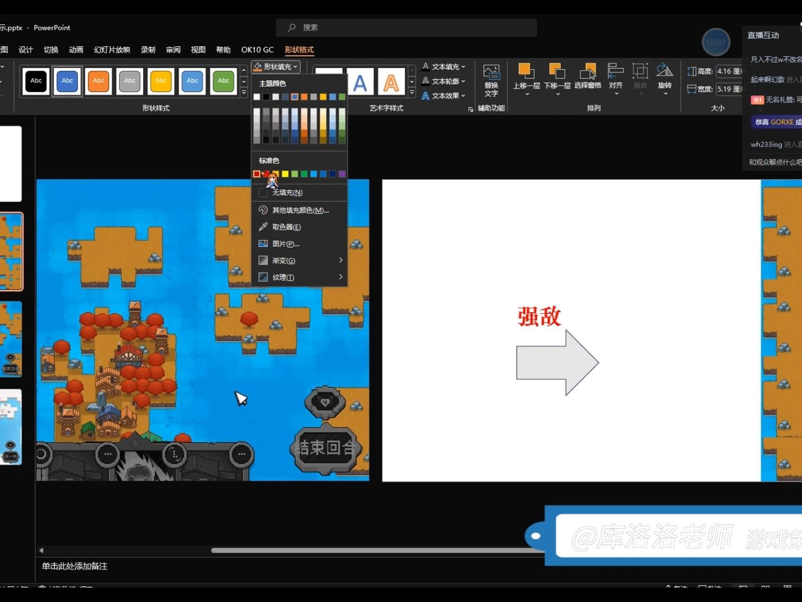Click the horizontal scrollbar thumb
The width and height of the screenshot is (802, 602).
click(378, 550)
